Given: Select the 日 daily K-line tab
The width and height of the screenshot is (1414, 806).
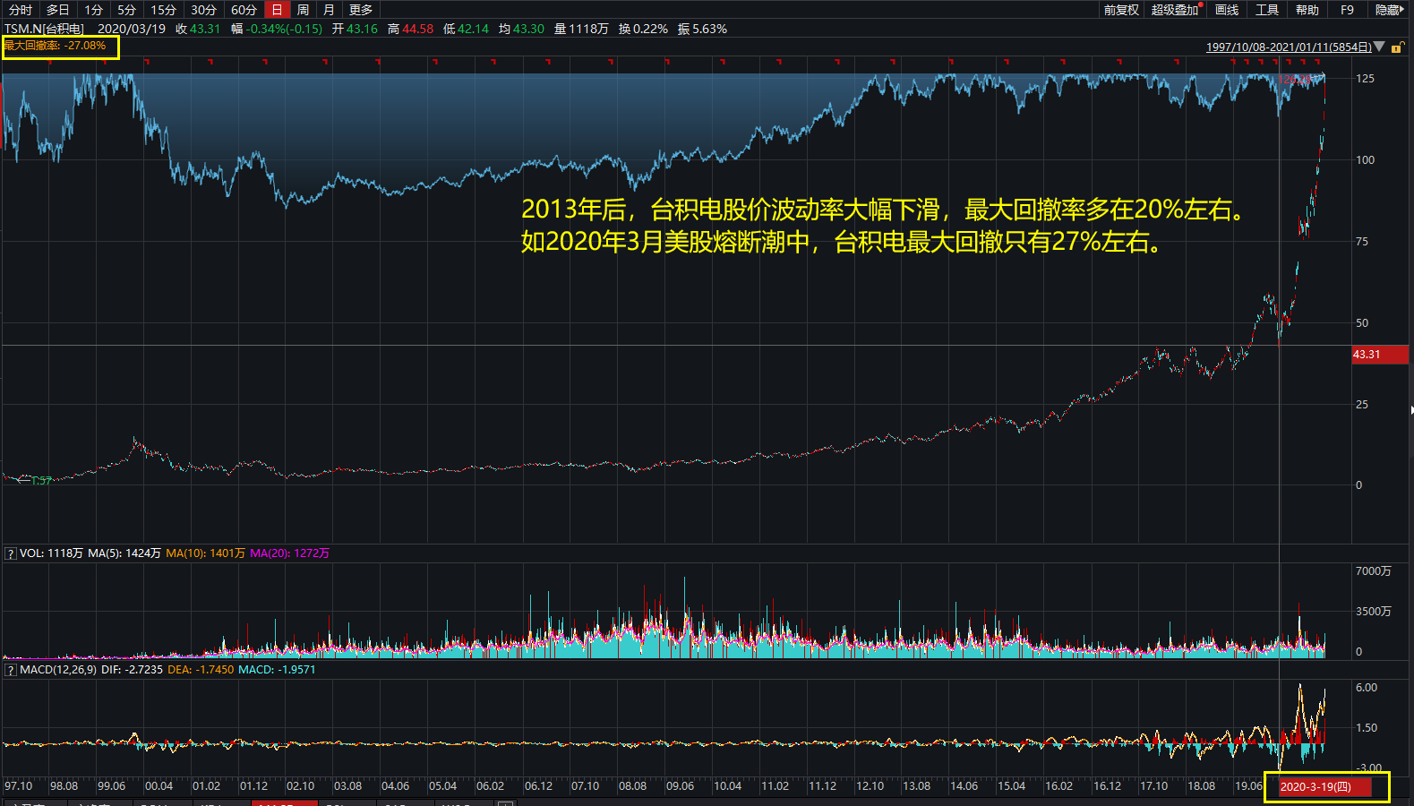Looking at the screenshot, I should coord(278,10).
